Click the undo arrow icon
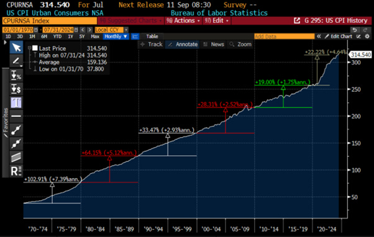Screen dimensions: 374x237 (355, 30)
